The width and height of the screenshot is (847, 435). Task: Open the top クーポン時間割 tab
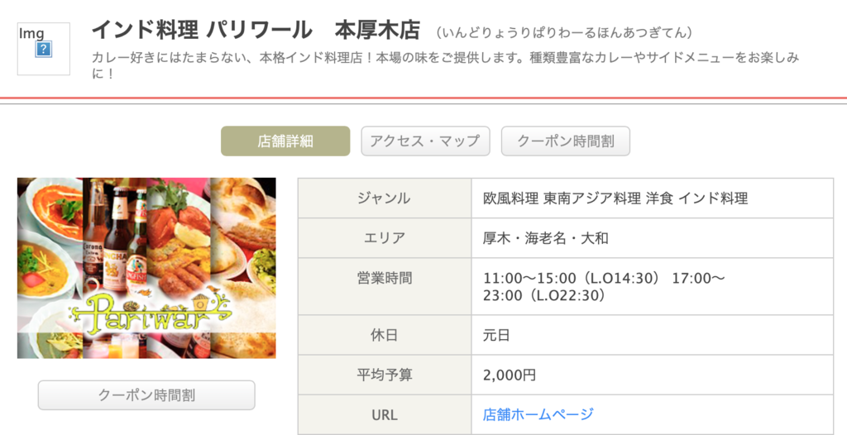[566, 141]
